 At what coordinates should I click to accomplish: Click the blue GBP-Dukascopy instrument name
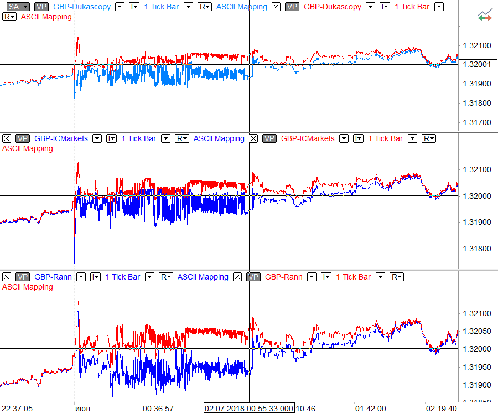(x=82, y=7)
